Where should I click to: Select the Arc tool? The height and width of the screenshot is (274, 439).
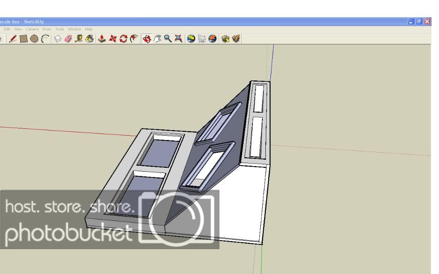45,39
